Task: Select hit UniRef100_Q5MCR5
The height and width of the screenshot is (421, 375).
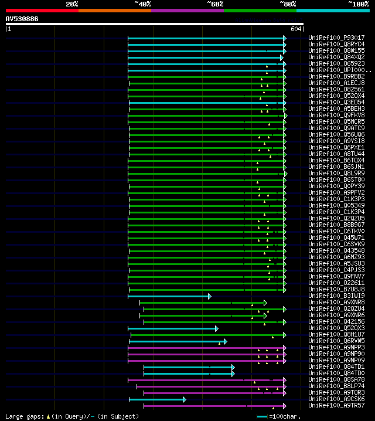Action: click(336, 121)
